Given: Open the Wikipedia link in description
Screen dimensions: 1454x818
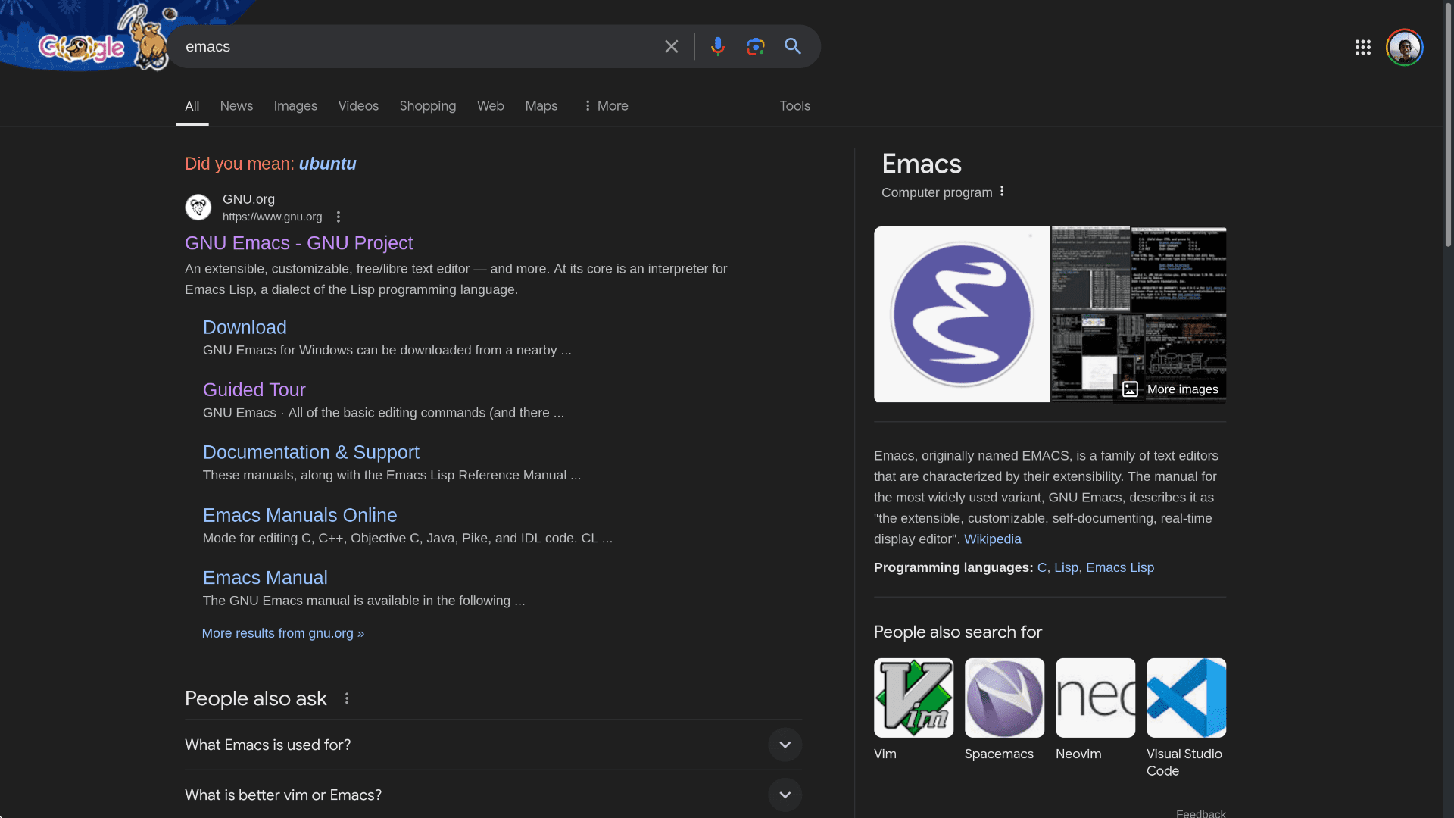Looking at the screenshot, I should coord(992,539).
